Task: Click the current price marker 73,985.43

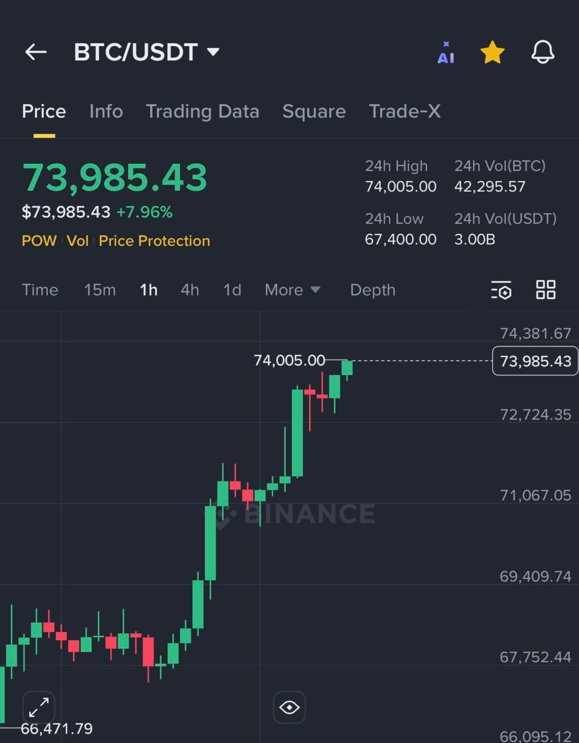Action: 535,361
